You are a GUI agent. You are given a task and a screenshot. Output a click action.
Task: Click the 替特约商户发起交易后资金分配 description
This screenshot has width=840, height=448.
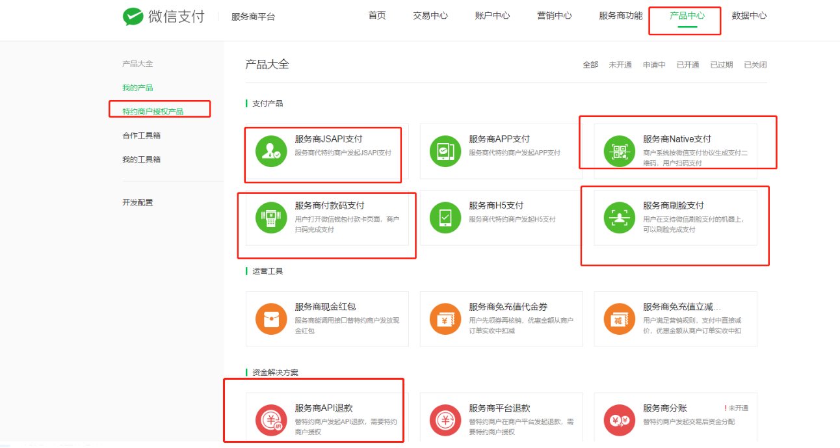point(689,422)
